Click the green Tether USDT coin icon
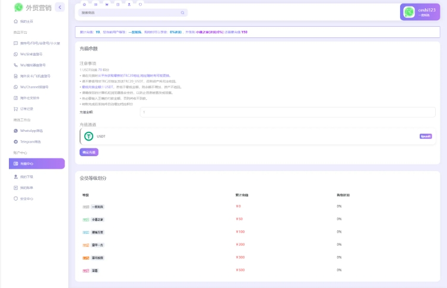 [88, 137]
